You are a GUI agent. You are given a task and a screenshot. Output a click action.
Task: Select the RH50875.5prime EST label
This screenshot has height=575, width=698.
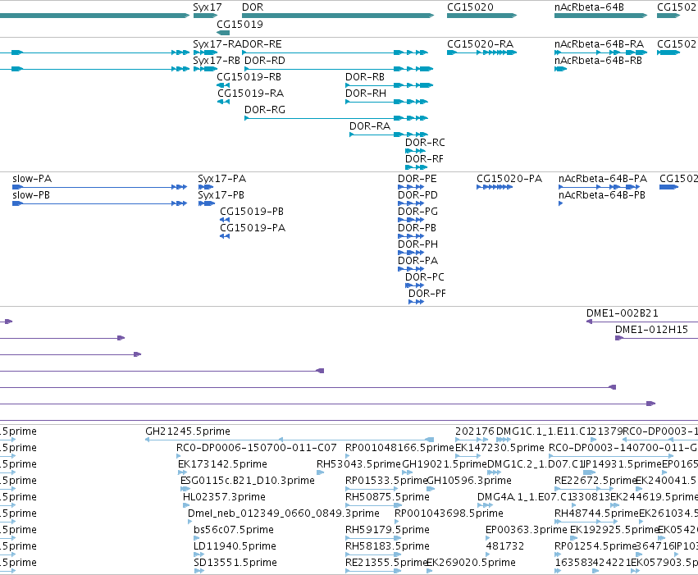click(387, 497)
